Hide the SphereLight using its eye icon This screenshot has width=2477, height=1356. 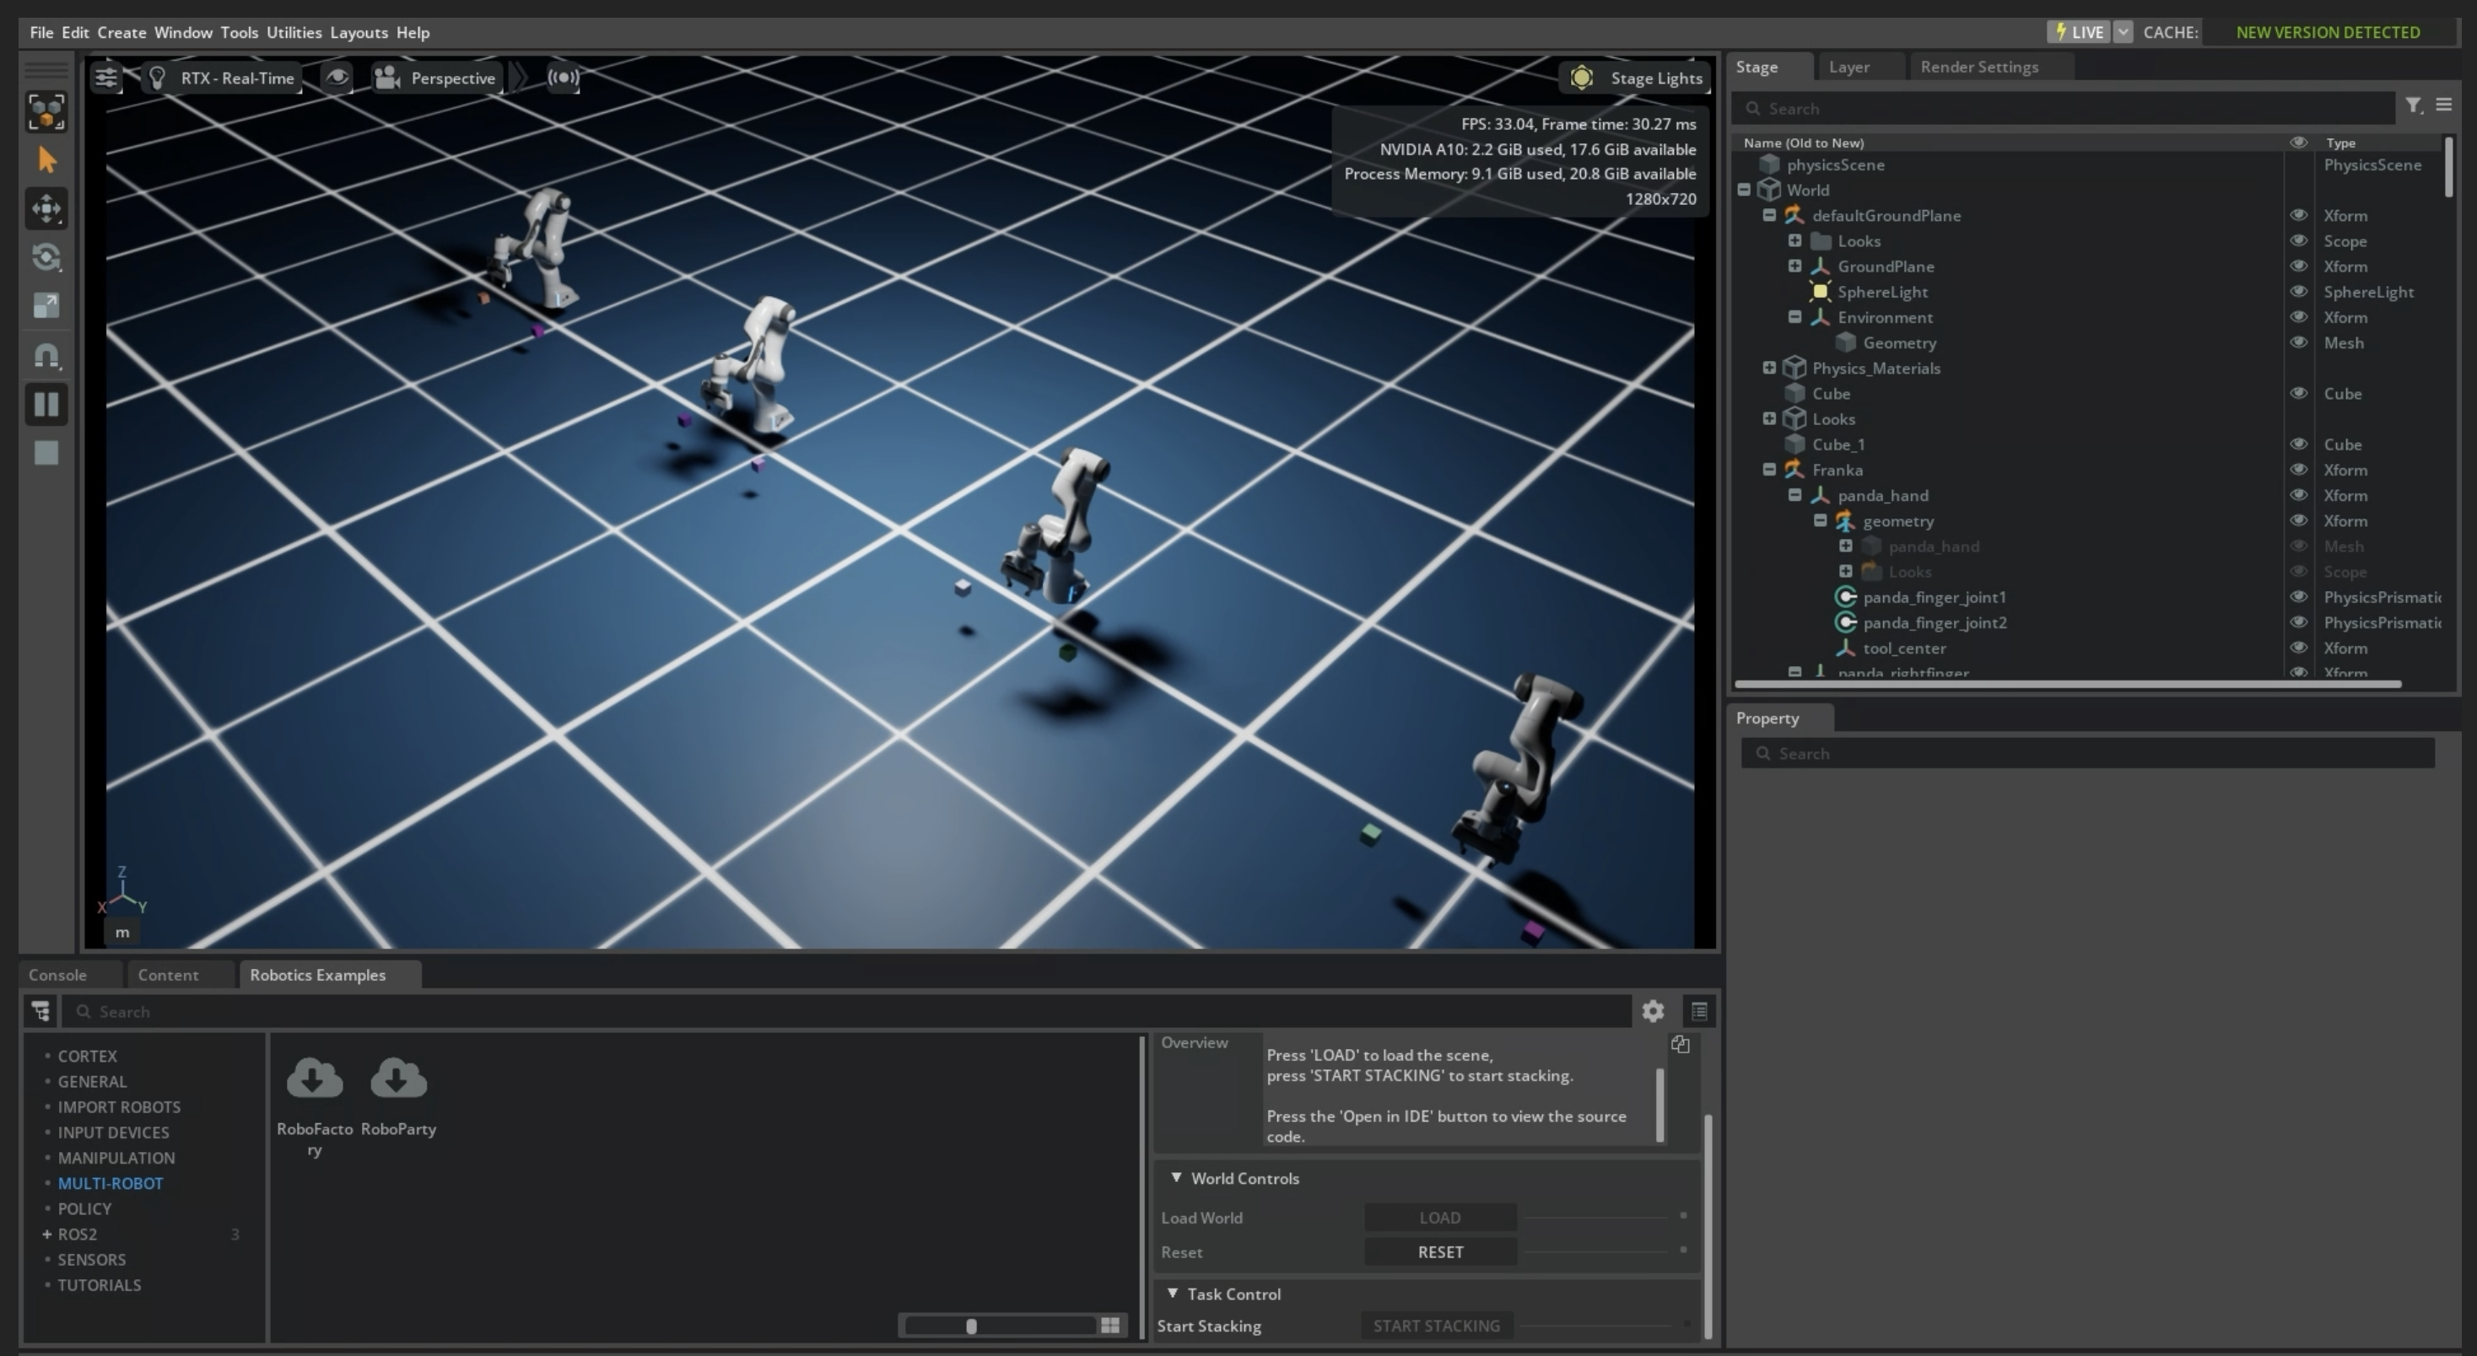(x=2298, y=291)
